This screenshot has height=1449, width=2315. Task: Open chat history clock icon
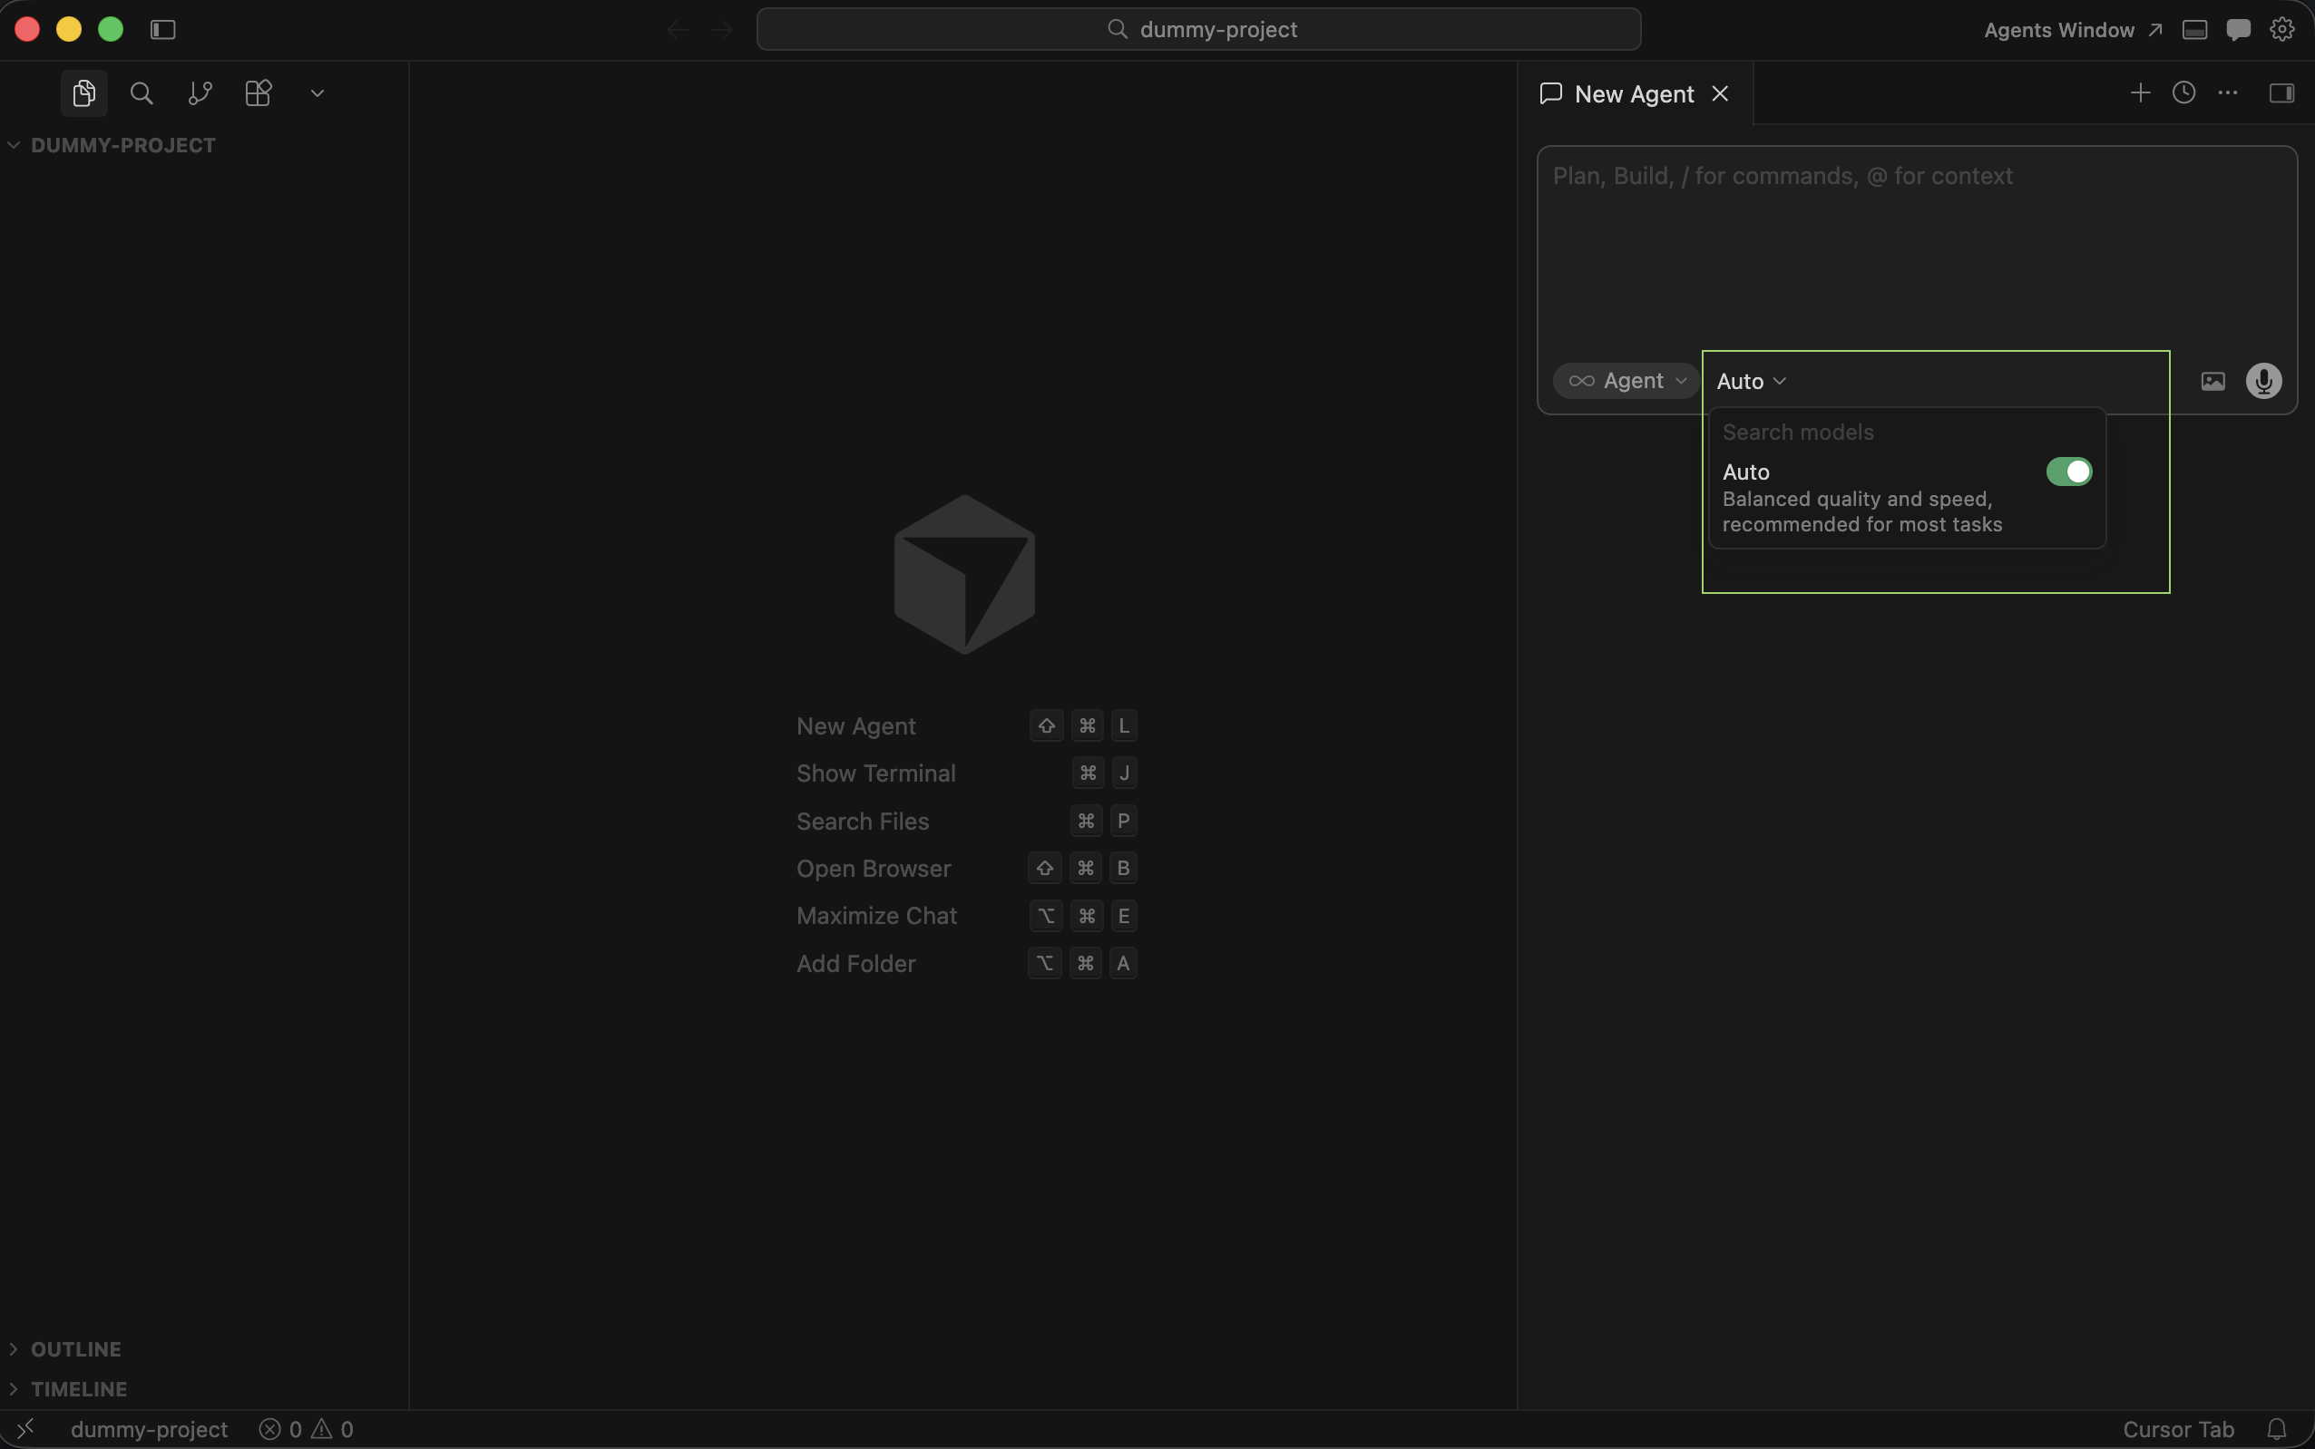2183,93
